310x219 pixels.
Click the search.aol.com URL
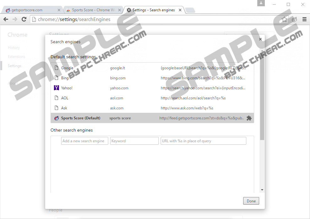coord(193,98)
